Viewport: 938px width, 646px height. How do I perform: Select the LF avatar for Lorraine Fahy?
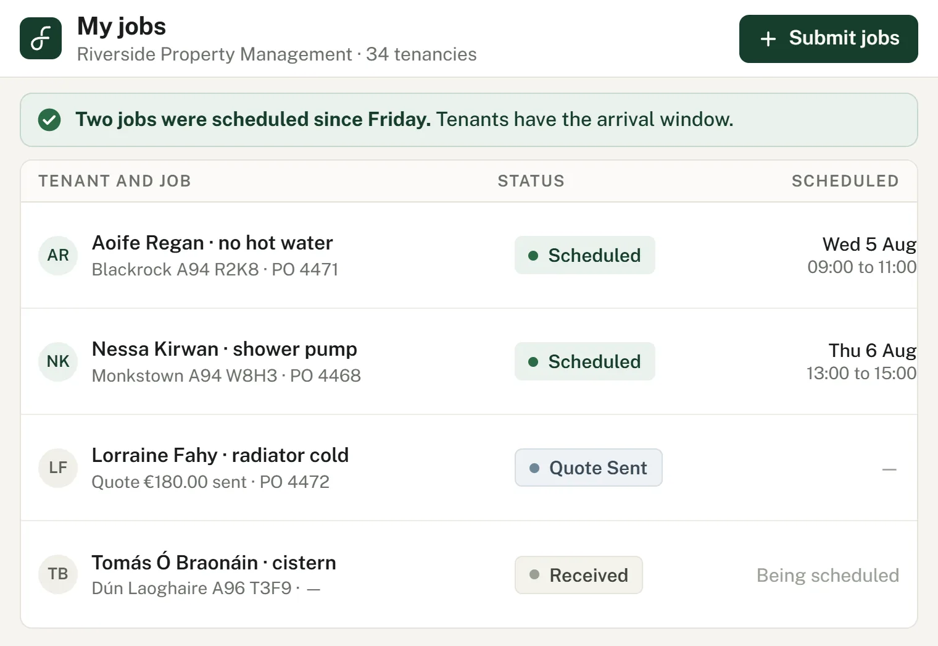tap(58, 468)
